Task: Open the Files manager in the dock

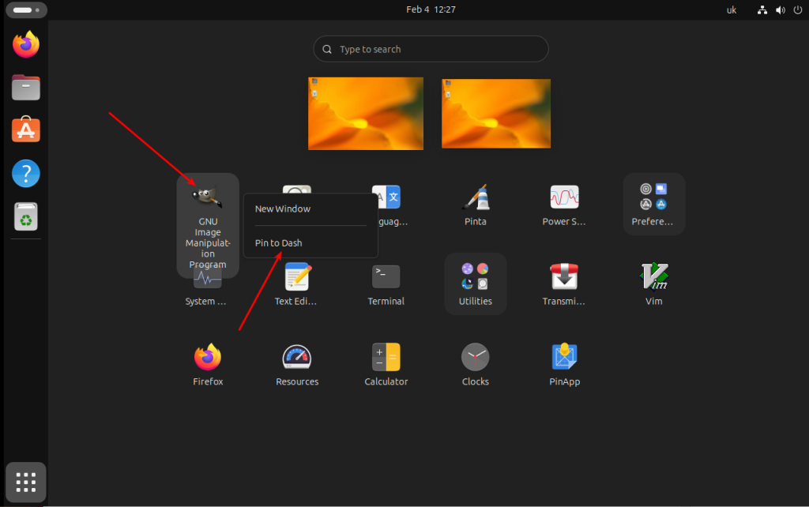Action: tap(26, 87)
